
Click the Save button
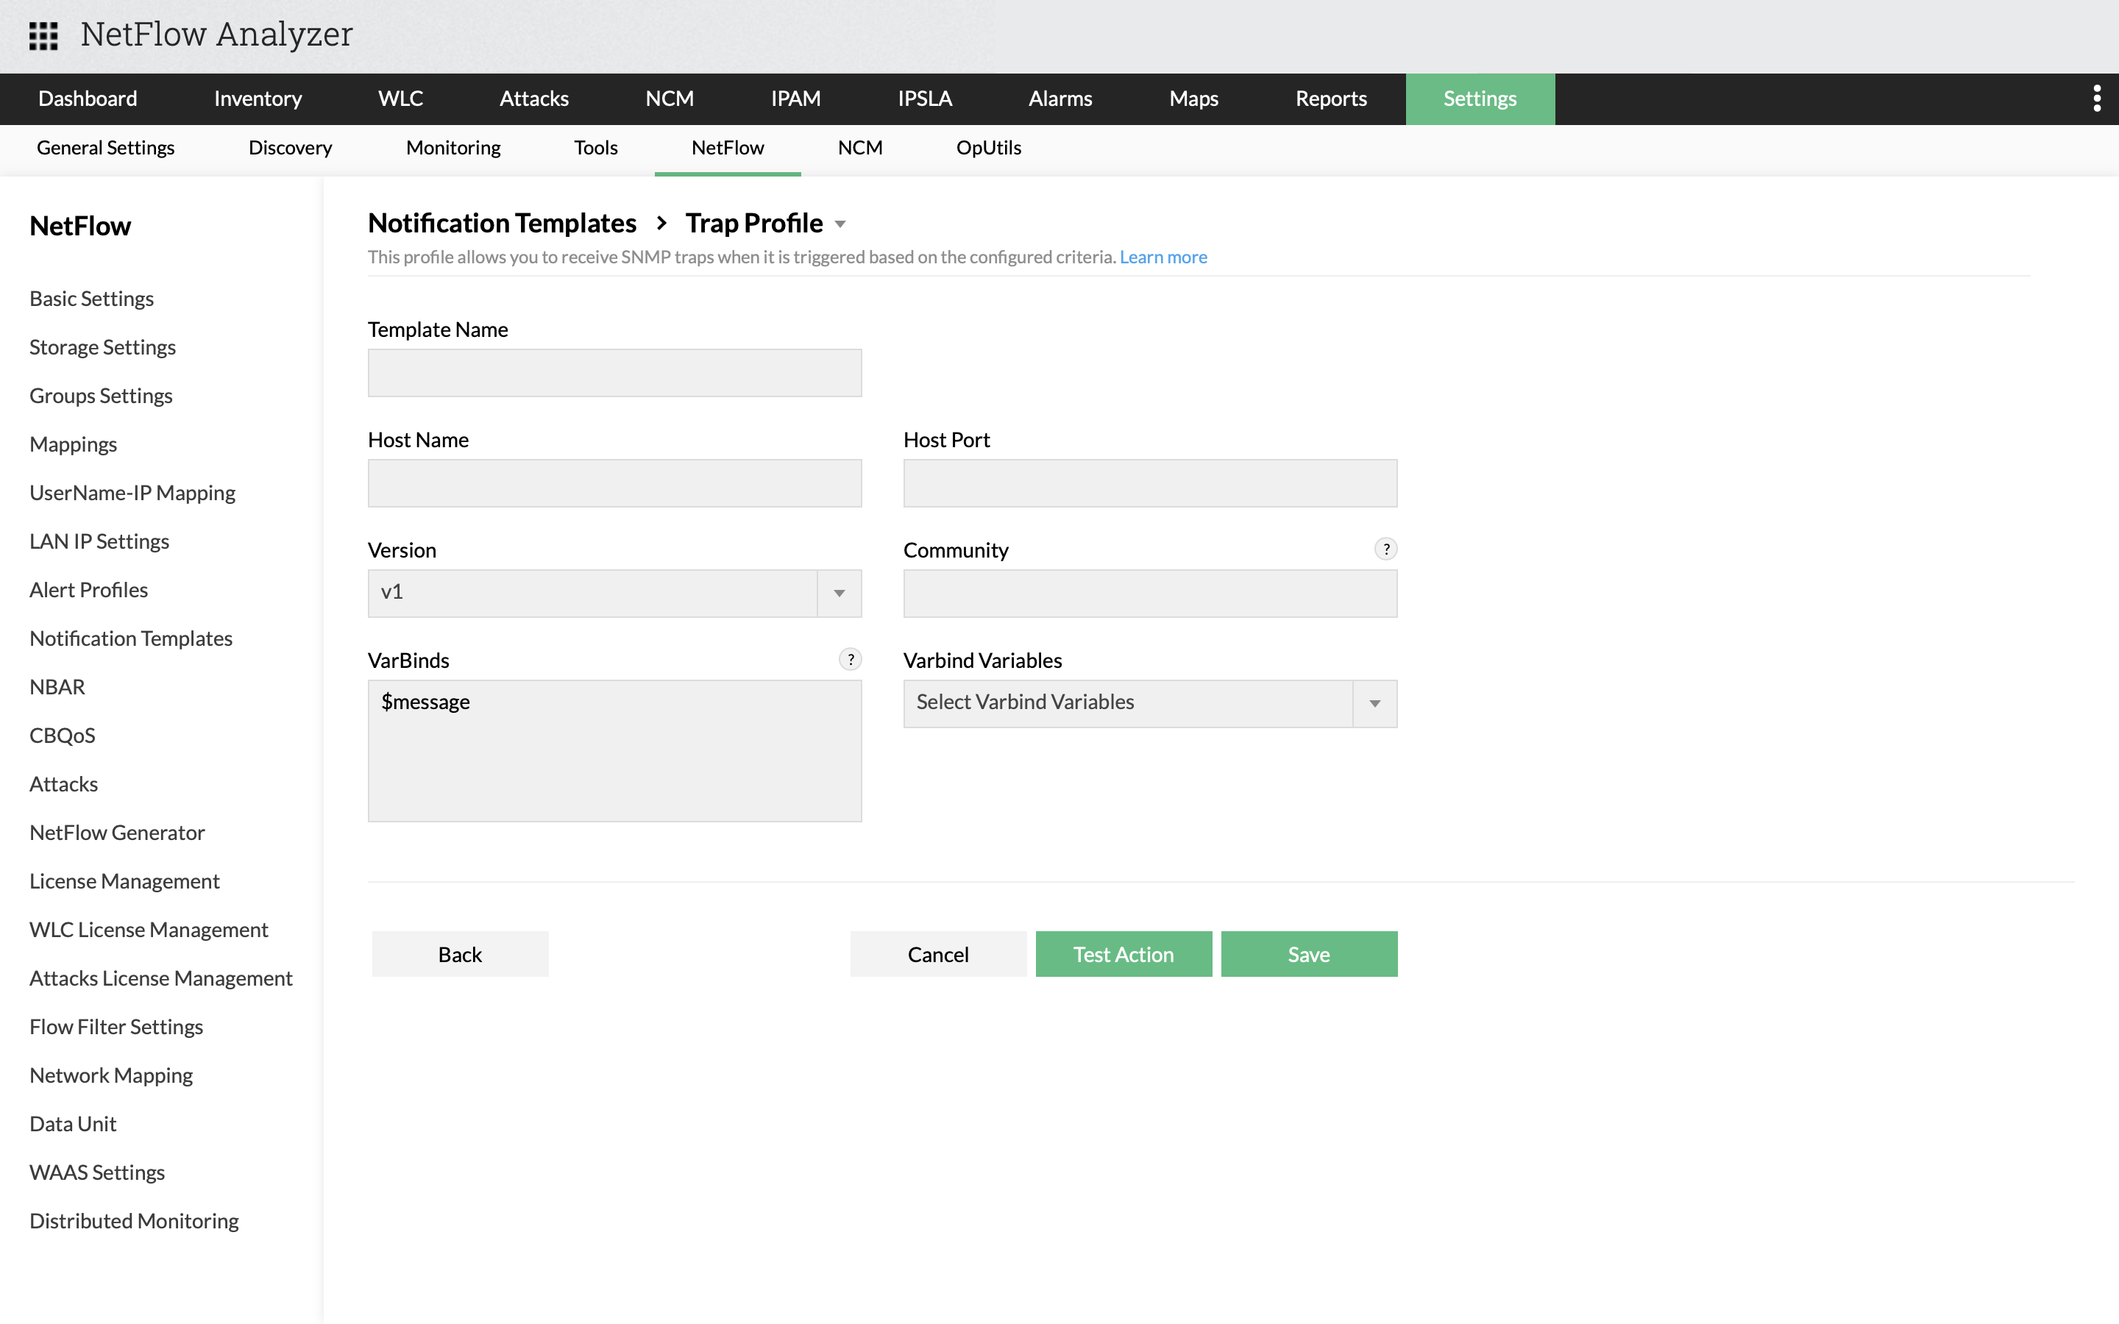tap(1308, 953)
